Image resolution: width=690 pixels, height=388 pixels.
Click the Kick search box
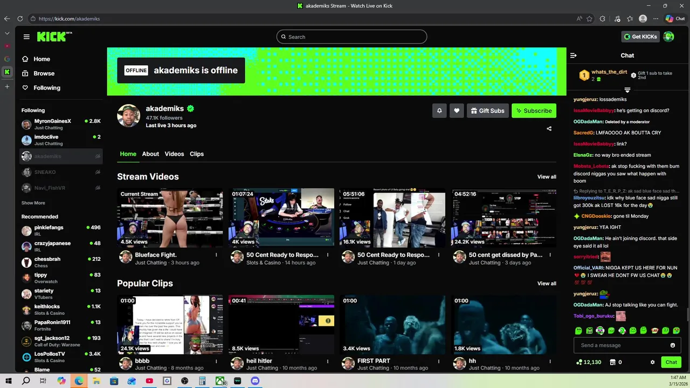coord(351,37)
